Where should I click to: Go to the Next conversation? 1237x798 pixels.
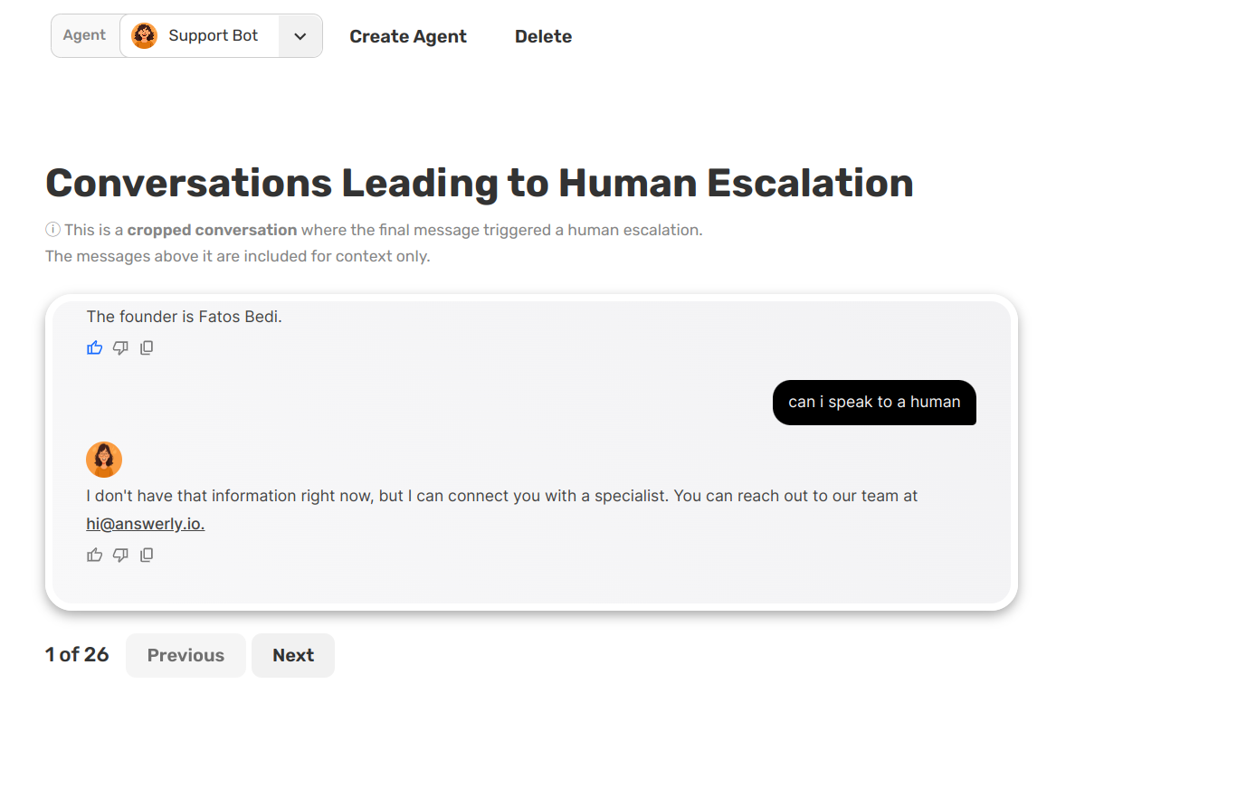(x=293, y=655)
